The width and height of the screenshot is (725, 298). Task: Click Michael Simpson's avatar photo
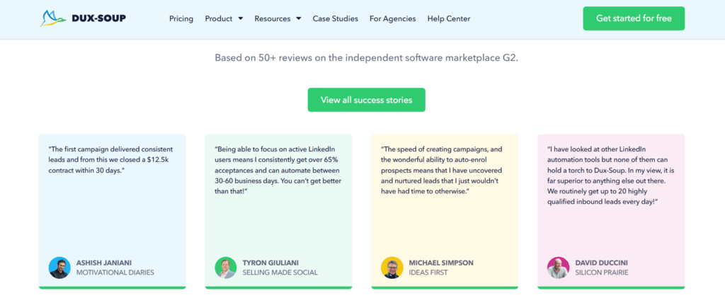(392, 268)
